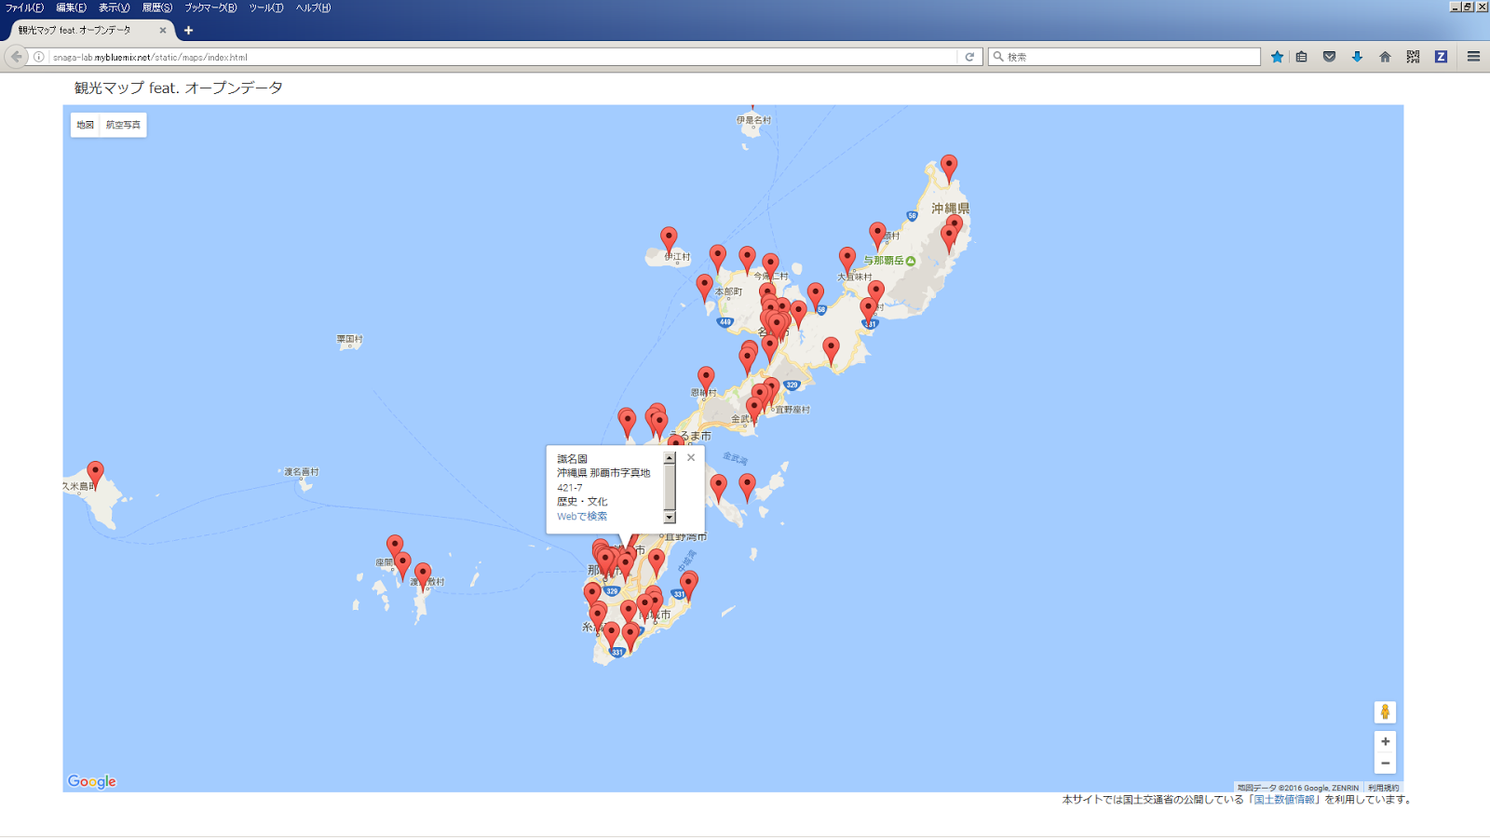Click the 渡名喜村 island label

click(302, 472)
